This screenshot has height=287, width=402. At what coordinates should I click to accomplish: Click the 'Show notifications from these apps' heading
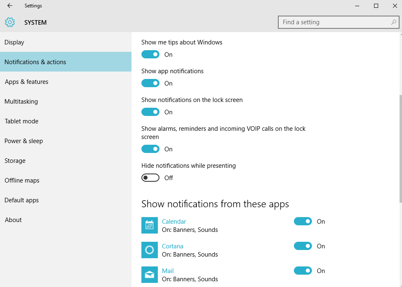[x=215, y=204]
